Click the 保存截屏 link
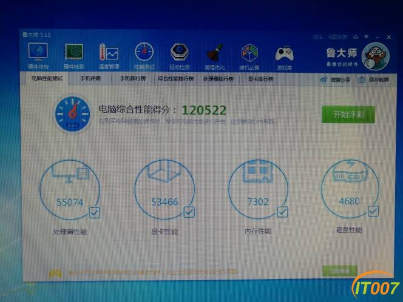Screen dimensions: 403x302 [379, 79]
